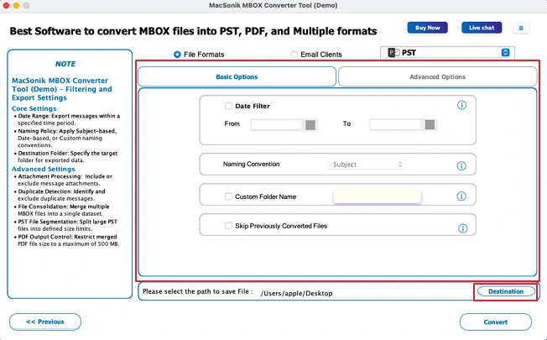Open Live chat

coord(482,28)
